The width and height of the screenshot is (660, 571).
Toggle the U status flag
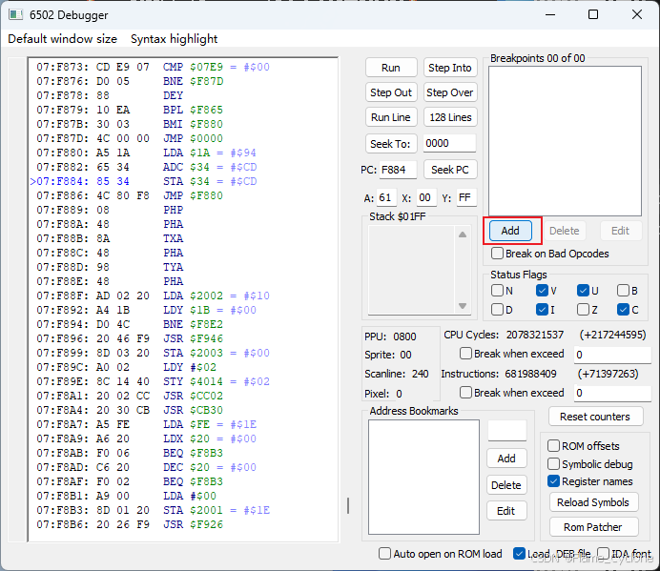tap(584, 291)
